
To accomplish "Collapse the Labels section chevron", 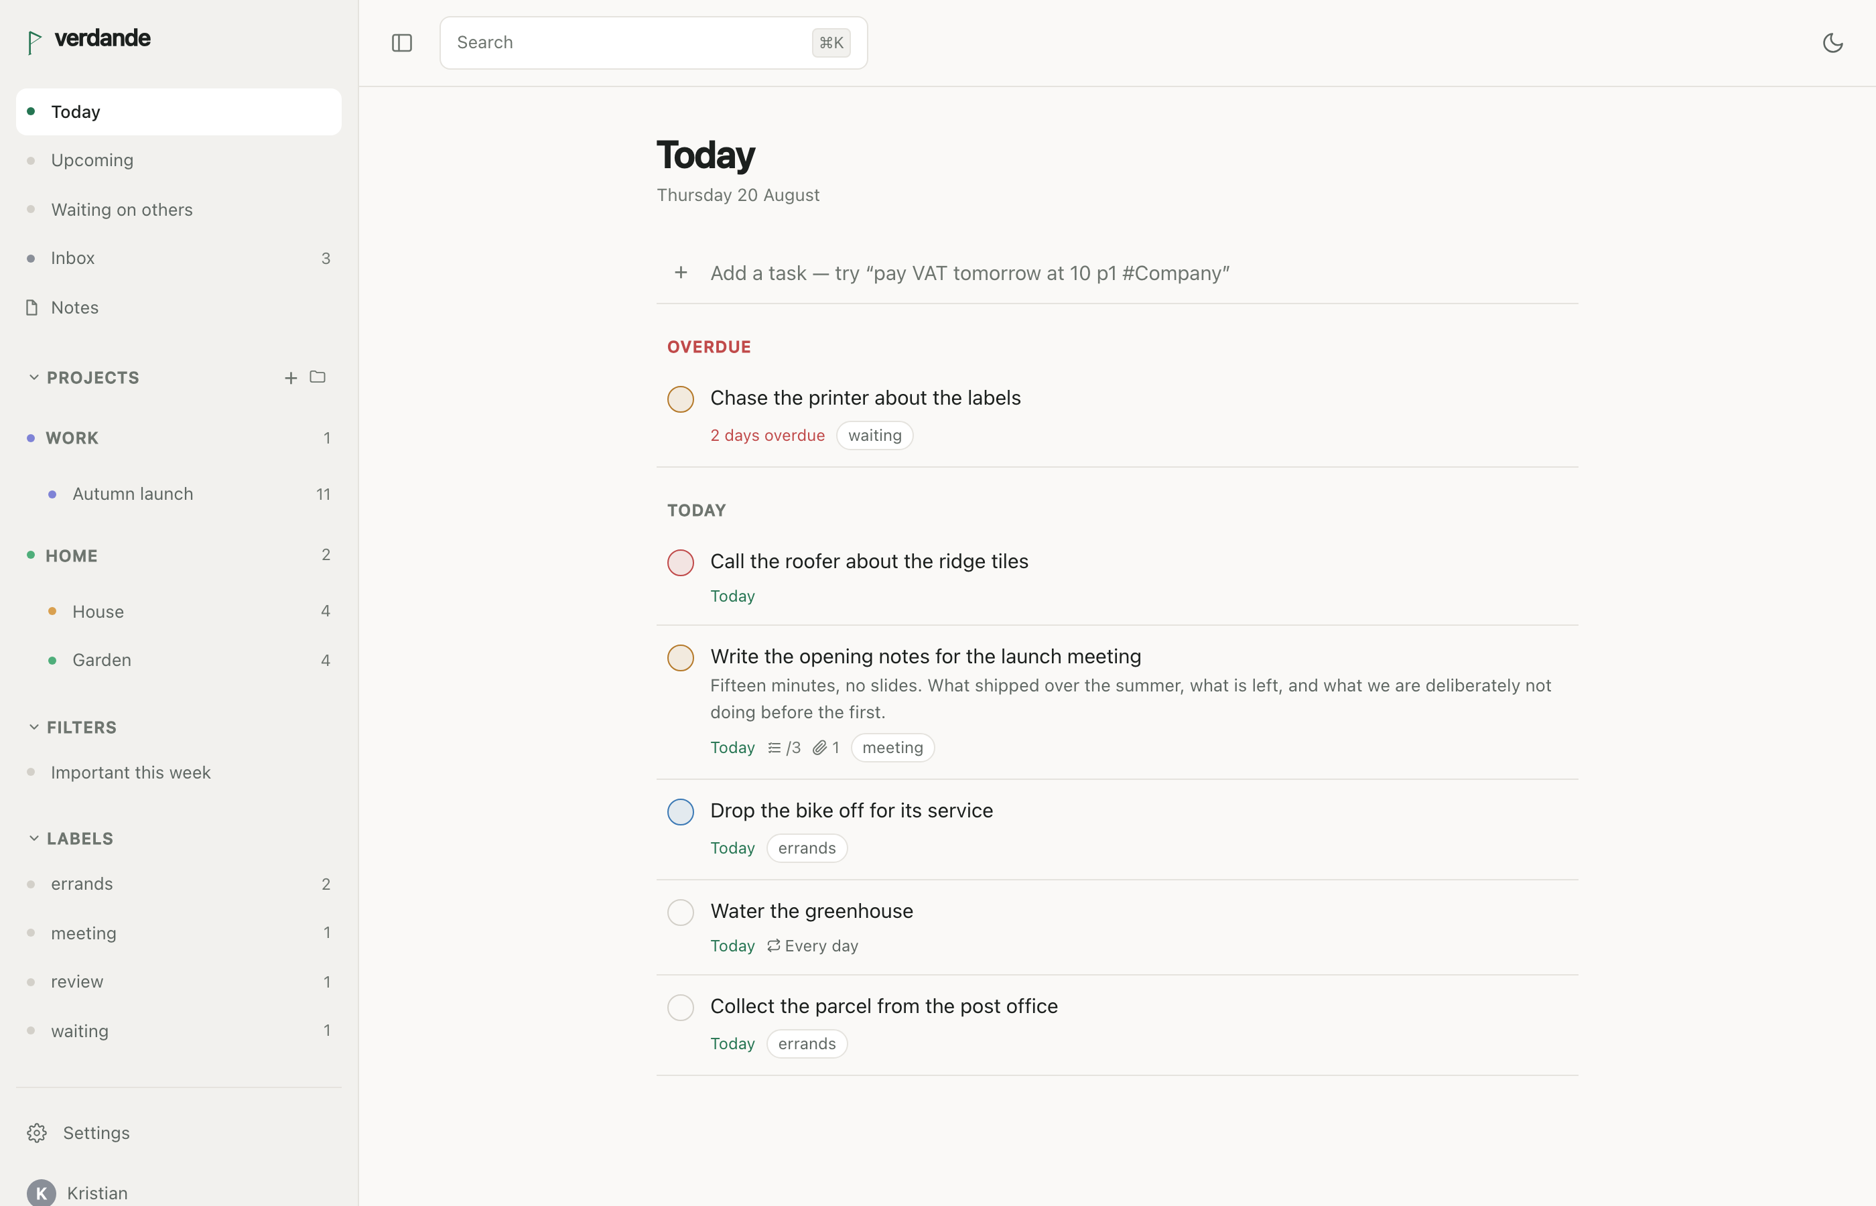I will click(x=33, y=839).
